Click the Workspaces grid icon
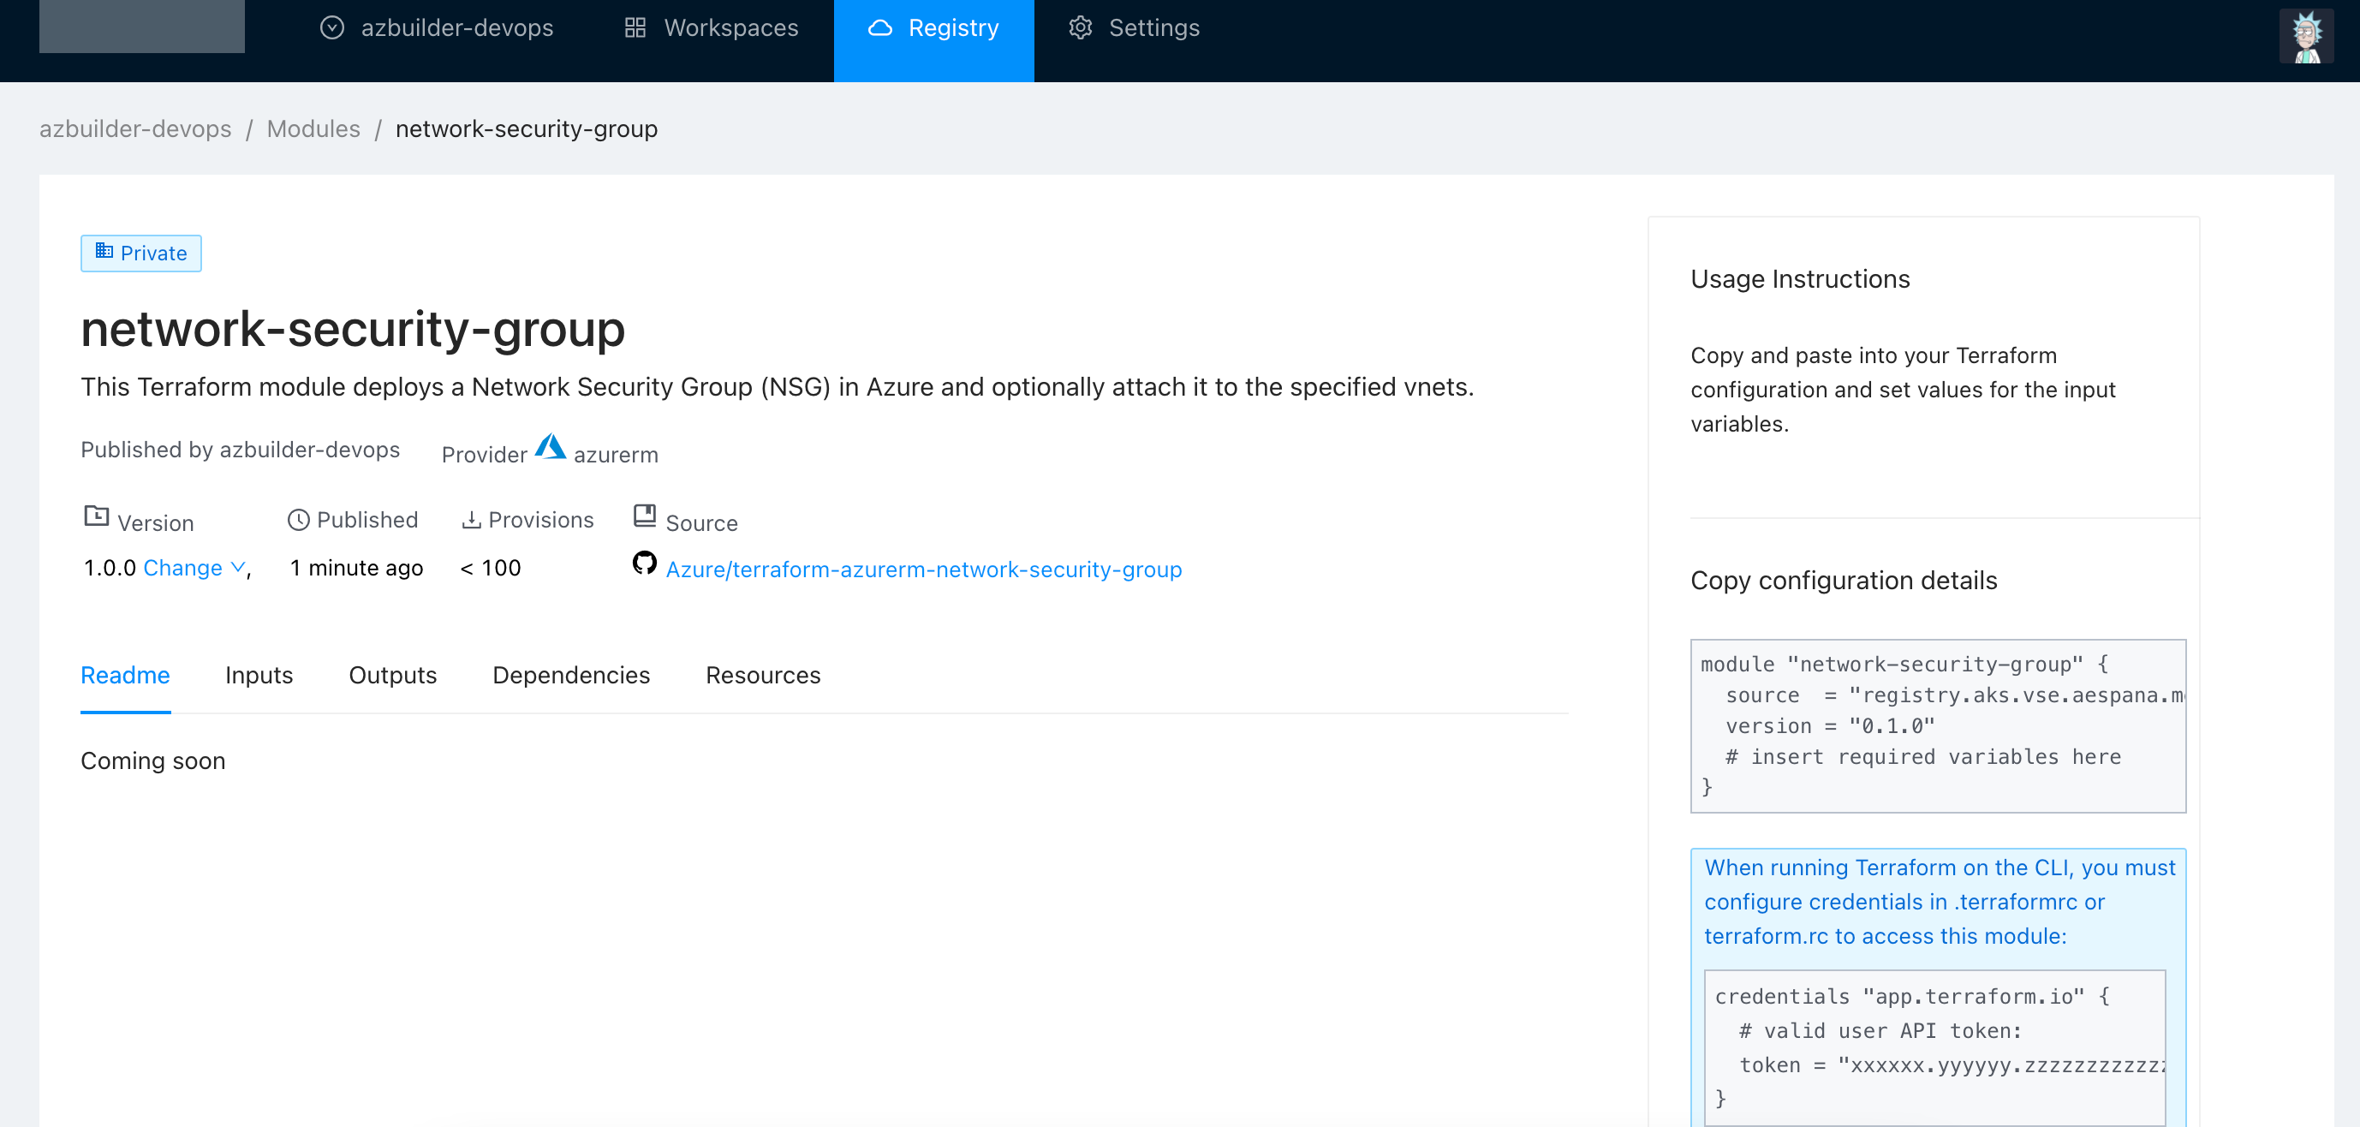2360x1127 pixels. (x=635, y=27)
